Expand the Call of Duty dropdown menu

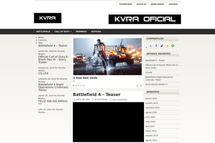(x=63, y=31)
